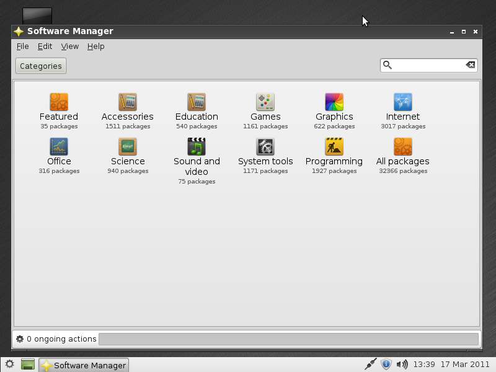This screenshot has height=372, width=496.
Task: Open the View menu
Action: (69, 46)
